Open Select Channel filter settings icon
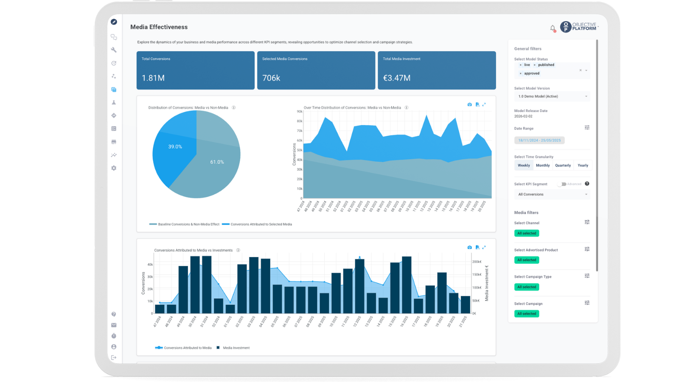 coord(587,222)
